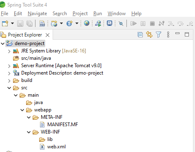Click the Save All toolbar icon
This screenshot has width=195, height=152.
coord(29,23)
